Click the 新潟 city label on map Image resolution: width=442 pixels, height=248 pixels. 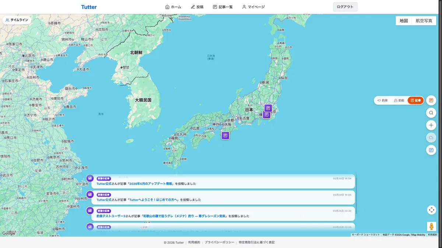[265, 83]
